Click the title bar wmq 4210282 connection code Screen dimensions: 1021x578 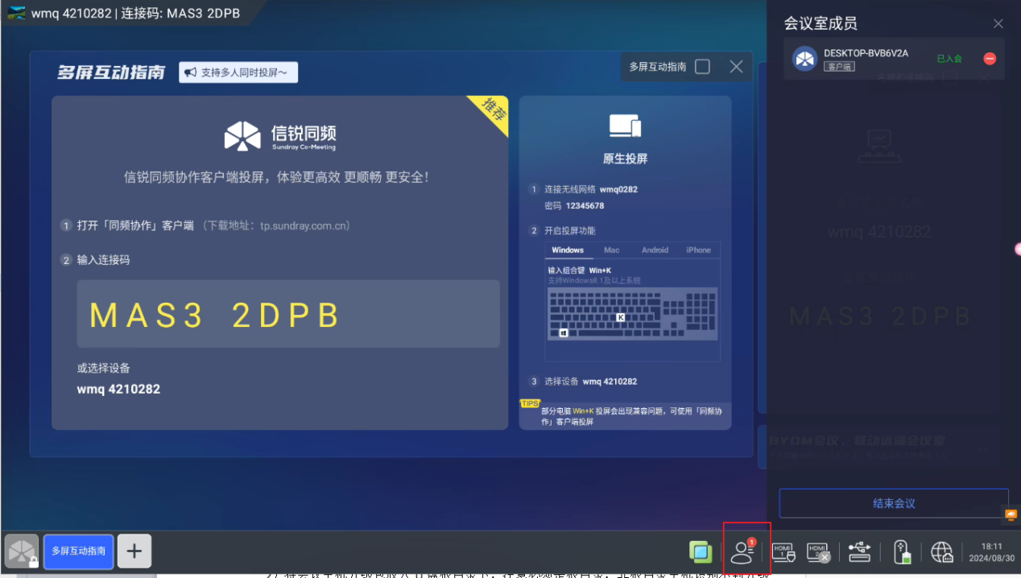point(135,14)
